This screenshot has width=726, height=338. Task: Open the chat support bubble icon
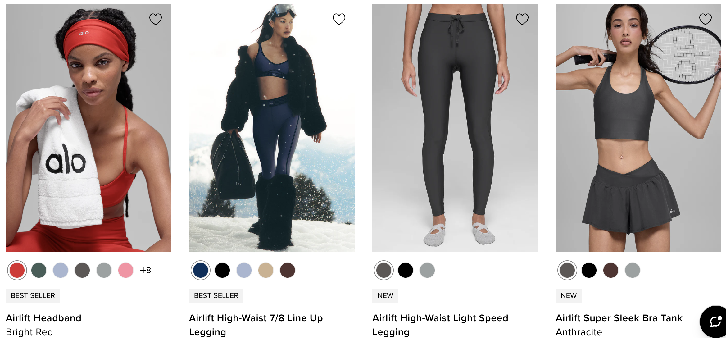(x=714, y=322)
